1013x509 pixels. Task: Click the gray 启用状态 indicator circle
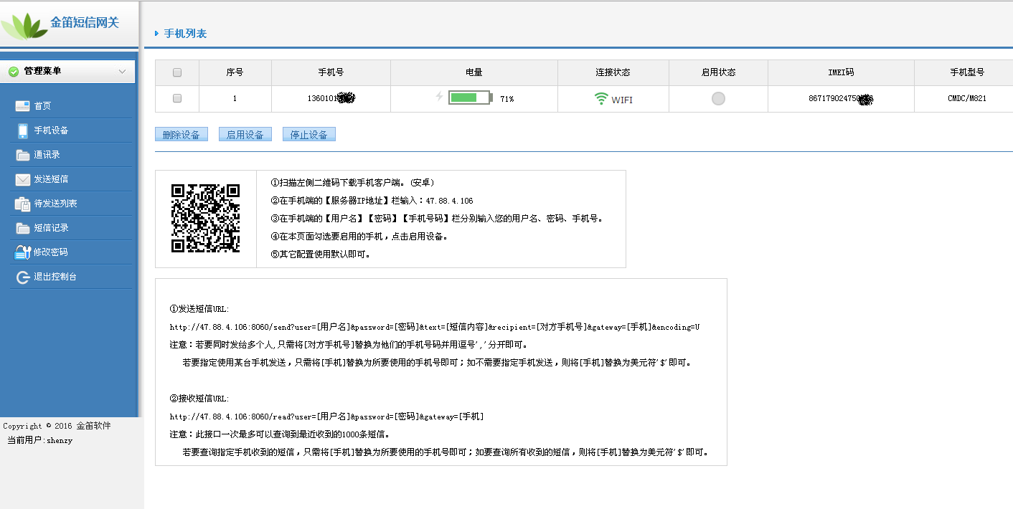[718, 99]
